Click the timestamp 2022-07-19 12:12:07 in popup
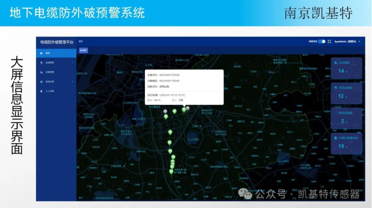 coord(172,95)
